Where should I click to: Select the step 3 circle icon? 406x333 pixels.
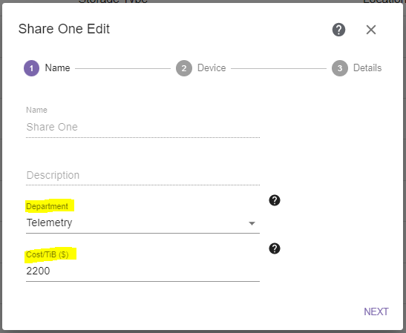(340, 68)
